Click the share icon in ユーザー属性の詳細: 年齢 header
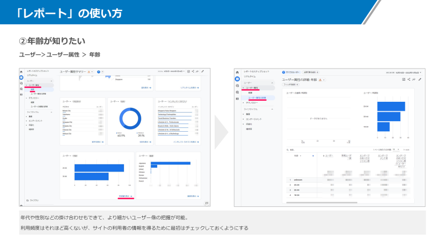443x249 pixels. tap(409, 80)
